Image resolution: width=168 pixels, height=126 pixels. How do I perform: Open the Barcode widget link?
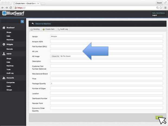[9, 49]
